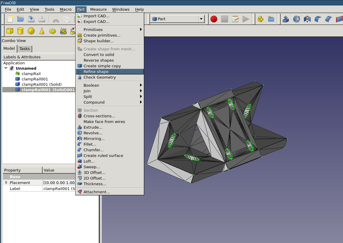Create a cylinder with the toolbar icon
Screen dimensions: 343x243
[20, 31]
